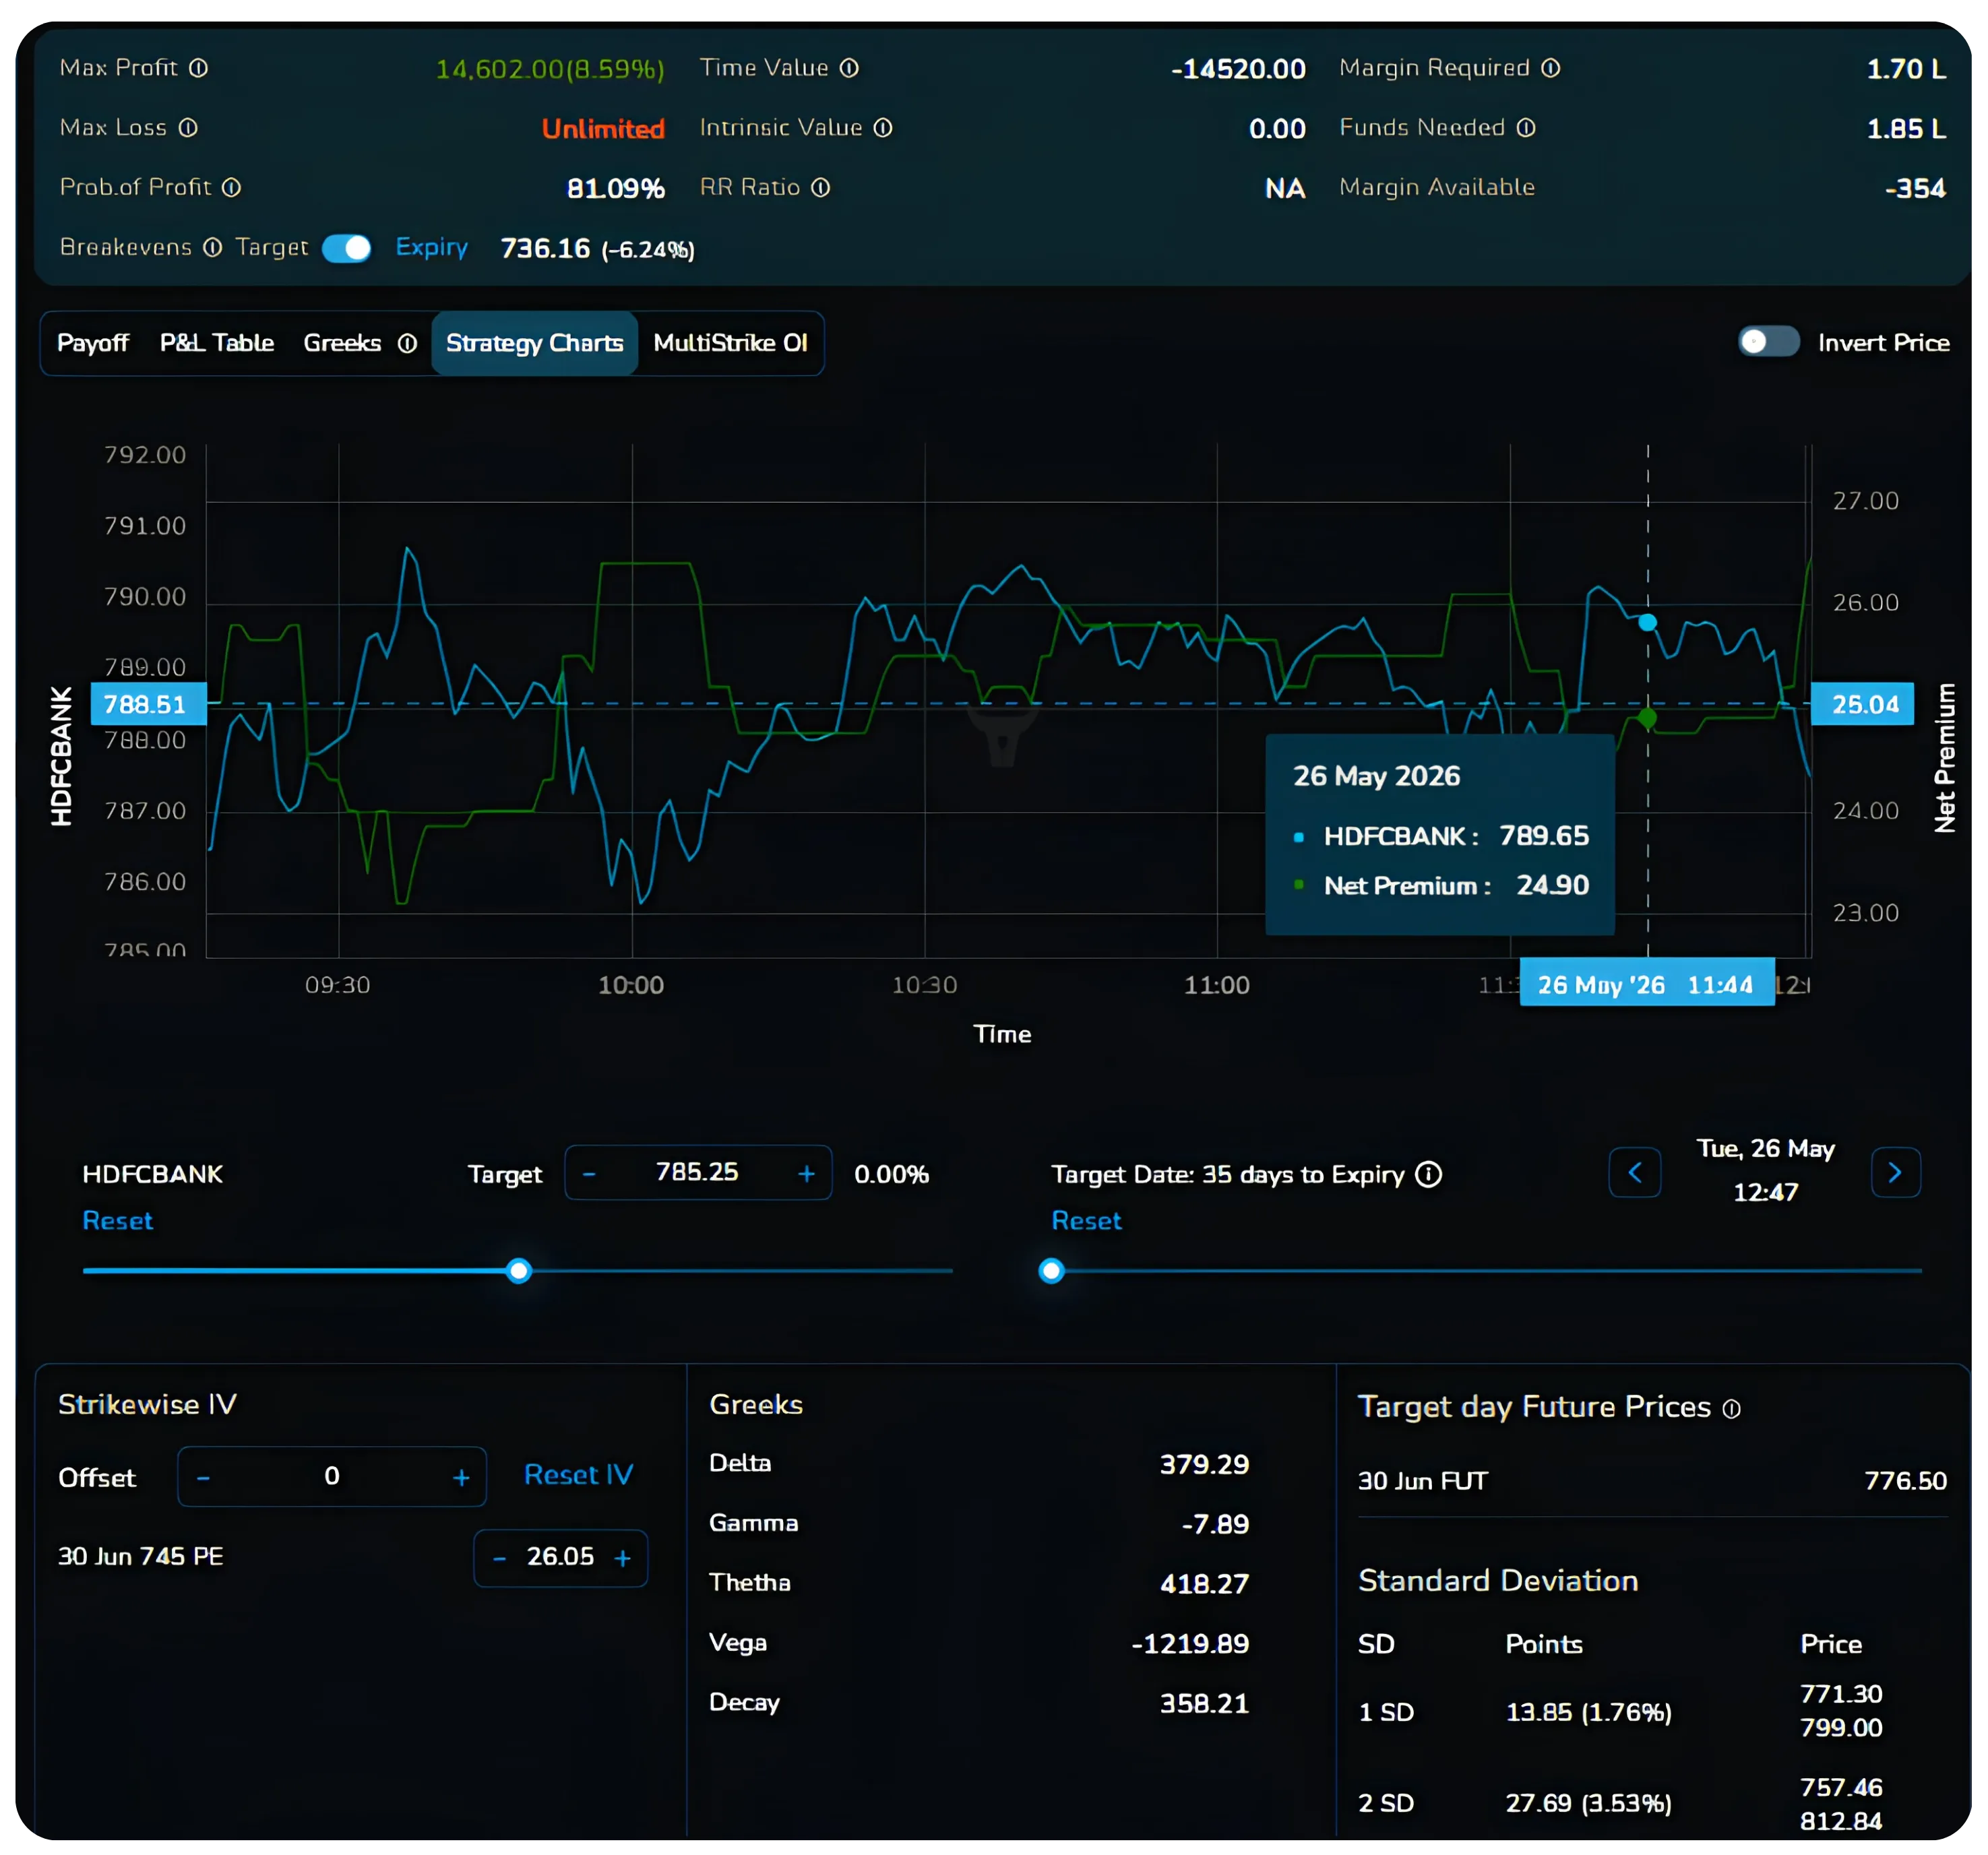Click the 81.09% probability value
The width and height of the screenshot is (1988, 1855).
[x=615, y=189]
